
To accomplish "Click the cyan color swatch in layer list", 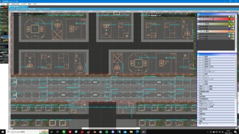I will point(229,34).
